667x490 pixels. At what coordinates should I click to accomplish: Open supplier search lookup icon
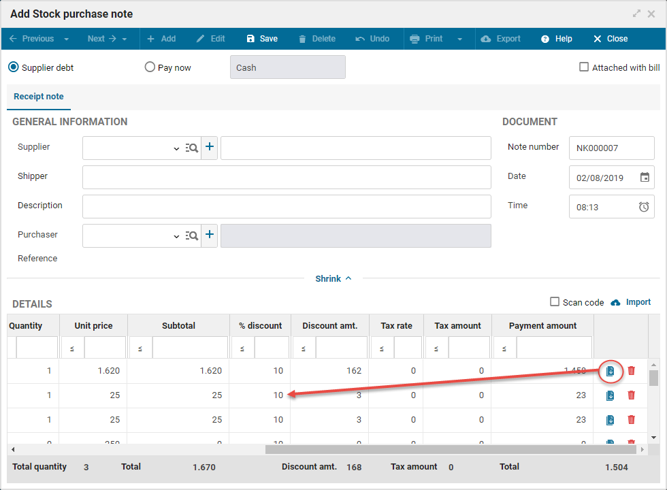(x=192, y=148)
